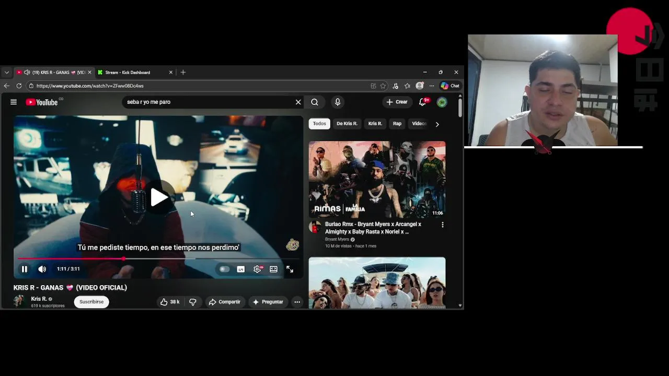Open Burlao Rmx video title link
The image size is (669, 376).
[373, 228]
